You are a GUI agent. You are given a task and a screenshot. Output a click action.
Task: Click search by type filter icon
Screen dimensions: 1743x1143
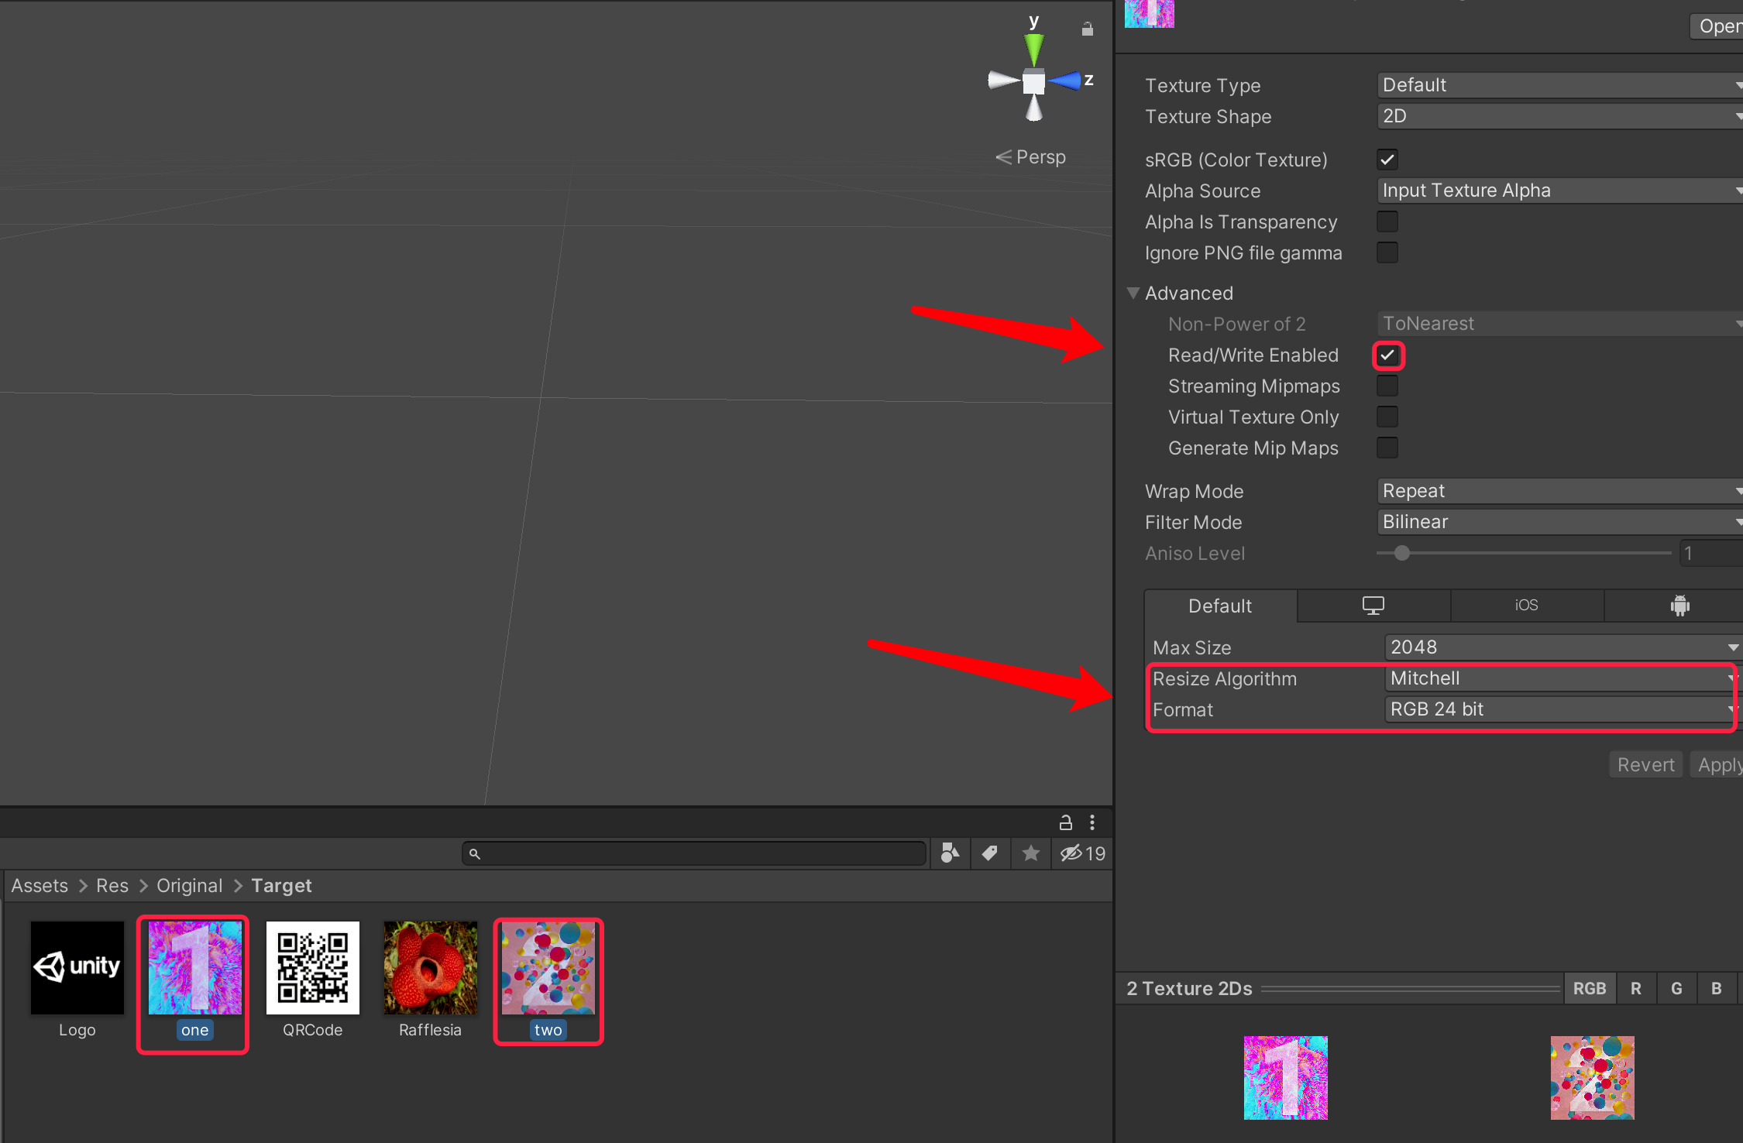coord(950,853)
